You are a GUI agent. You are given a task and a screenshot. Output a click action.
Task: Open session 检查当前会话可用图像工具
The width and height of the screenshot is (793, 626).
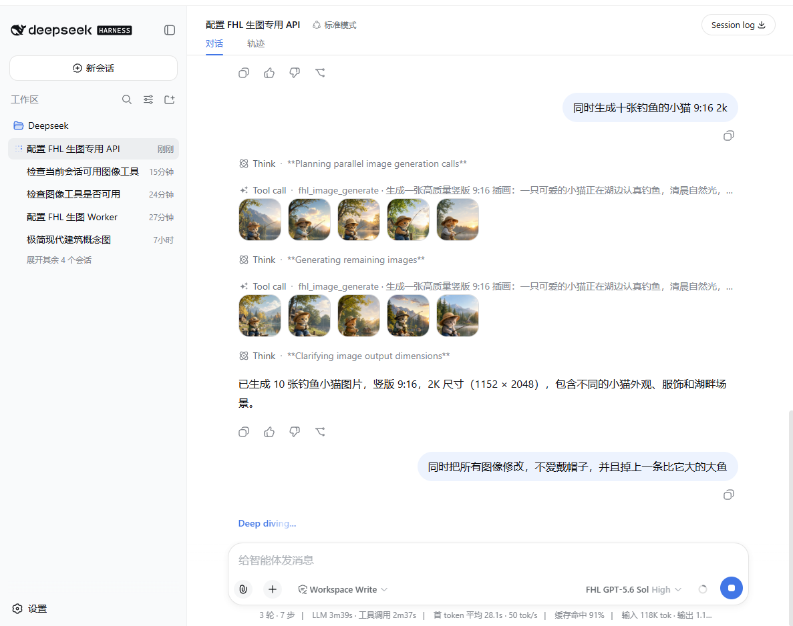[94, 172]
